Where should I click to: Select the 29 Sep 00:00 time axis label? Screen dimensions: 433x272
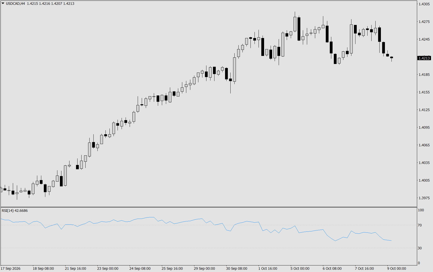[x=204, y=268]
